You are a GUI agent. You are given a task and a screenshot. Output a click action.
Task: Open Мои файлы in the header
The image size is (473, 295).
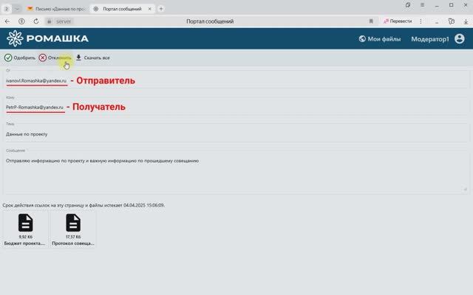pyautogui.click(x=380, y=39)
